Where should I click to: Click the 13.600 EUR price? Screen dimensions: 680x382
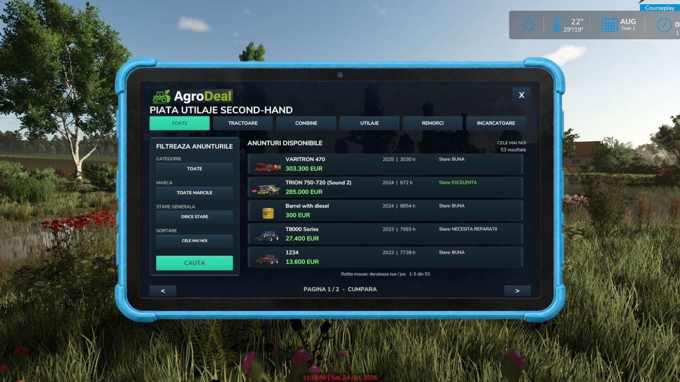(302, 262)
